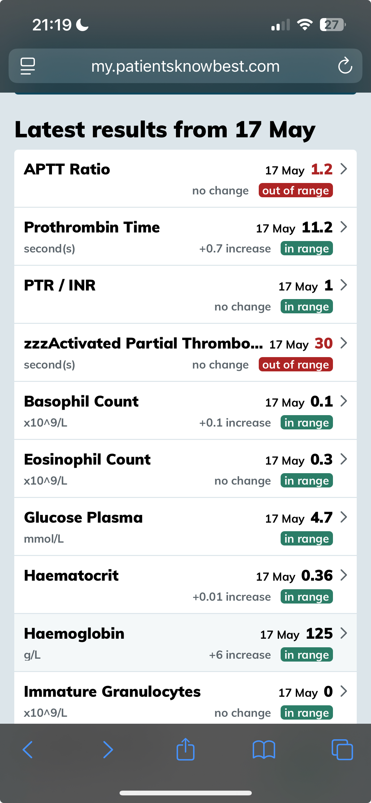Expand Prothrombin Time details chevron

[x=344, y=227]
